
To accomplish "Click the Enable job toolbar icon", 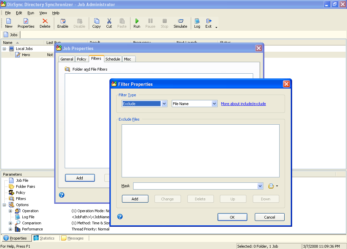I will click(x=63, y=23).
